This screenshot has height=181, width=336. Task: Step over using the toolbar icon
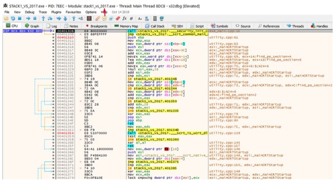pos(50,19)
